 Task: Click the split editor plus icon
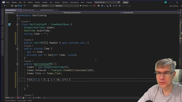click(x=181, y=12)
